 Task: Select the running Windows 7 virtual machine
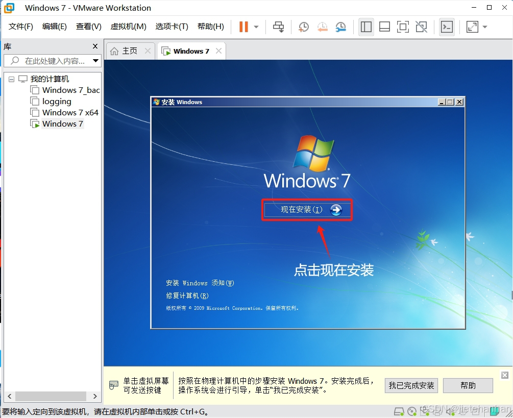pos(62,124)
